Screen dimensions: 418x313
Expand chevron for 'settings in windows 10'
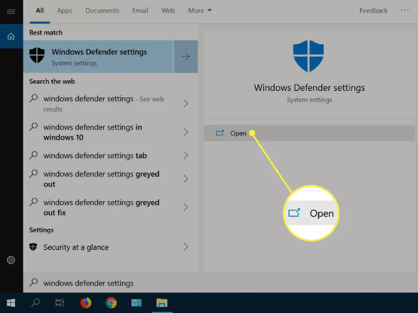point(186,132)
